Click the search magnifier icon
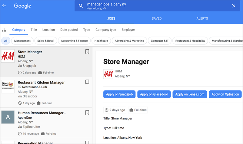Image resolution: width=243 pixels, height=144 pixels. (x=81, y=6)
